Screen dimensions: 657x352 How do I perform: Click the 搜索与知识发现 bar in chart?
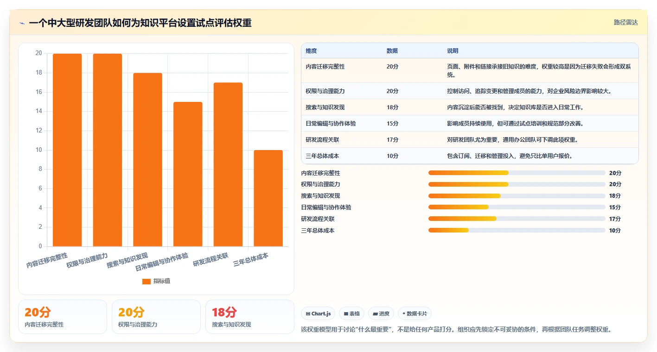click(x=147, y=160)
